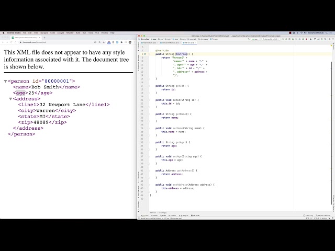
Task: Click the getId method name
Action: coord(178,86)
